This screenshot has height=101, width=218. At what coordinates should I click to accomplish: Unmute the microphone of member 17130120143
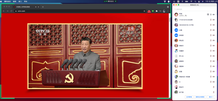(x=211, y=20)
